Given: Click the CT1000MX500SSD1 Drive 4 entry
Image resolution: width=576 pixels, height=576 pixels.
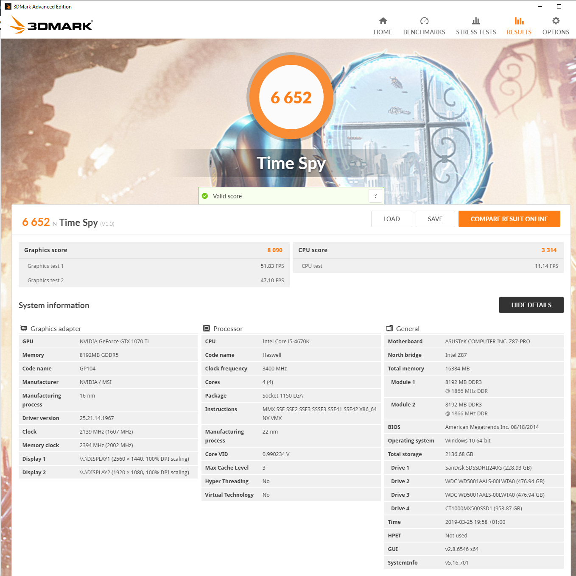Looking at the screenshot, I should 484,508.
